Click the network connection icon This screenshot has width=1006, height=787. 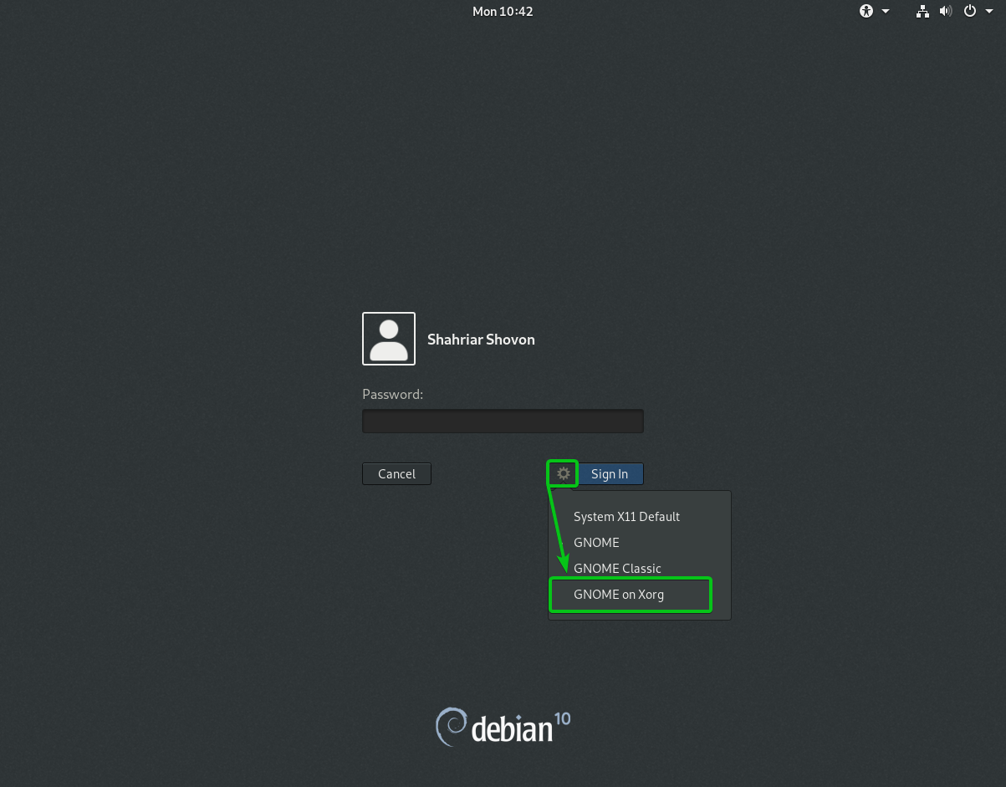coord(922,12)
